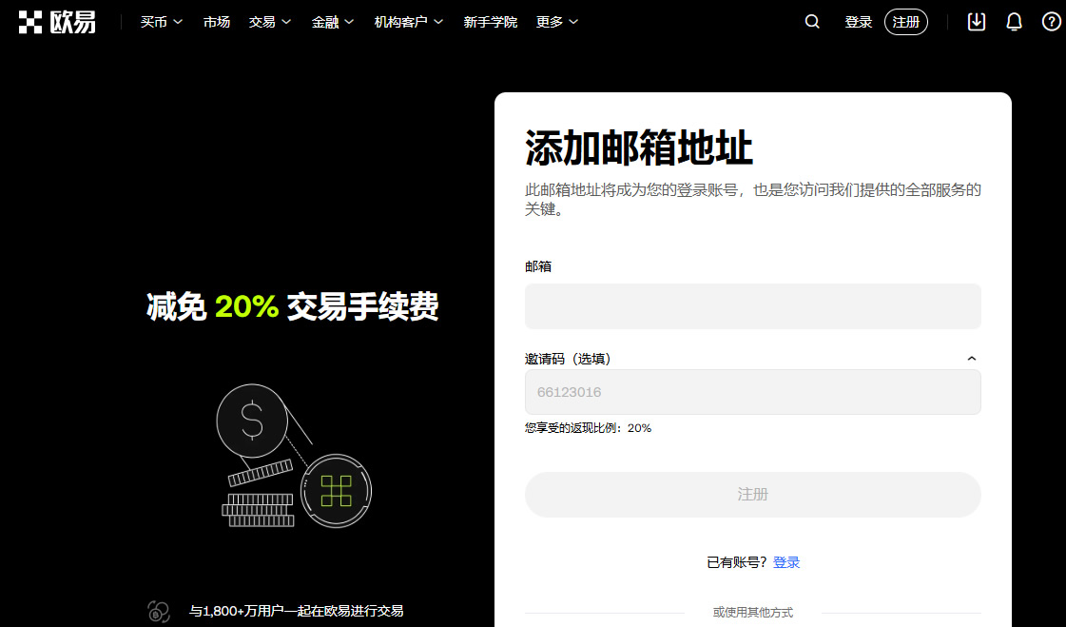Click the help question mark icon
This screenshot has height=627, width=1066.
[x=1051, y=21]
